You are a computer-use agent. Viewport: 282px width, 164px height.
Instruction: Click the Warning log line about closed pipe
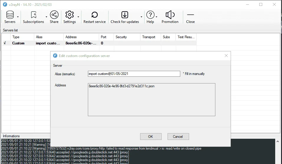click(x=101, y=148)
